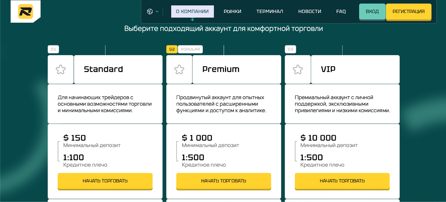This screenshot has width=446, height=202.
Task: Open the О КОМПАНИИ menu item
Action: (x=192, y=11)
